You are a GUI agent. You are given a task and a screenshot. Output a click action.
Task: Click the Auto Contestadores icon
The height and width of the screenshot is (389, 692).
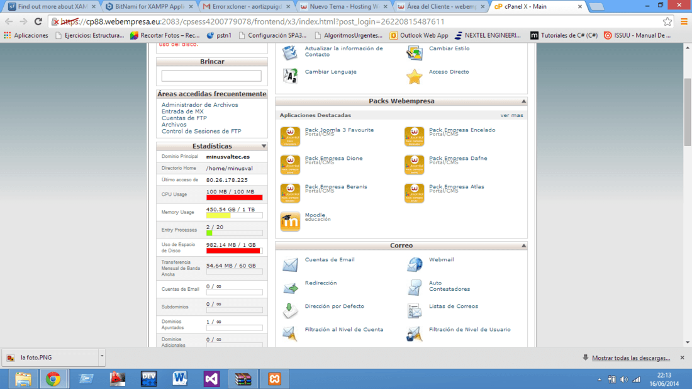(x=415, y=288)
